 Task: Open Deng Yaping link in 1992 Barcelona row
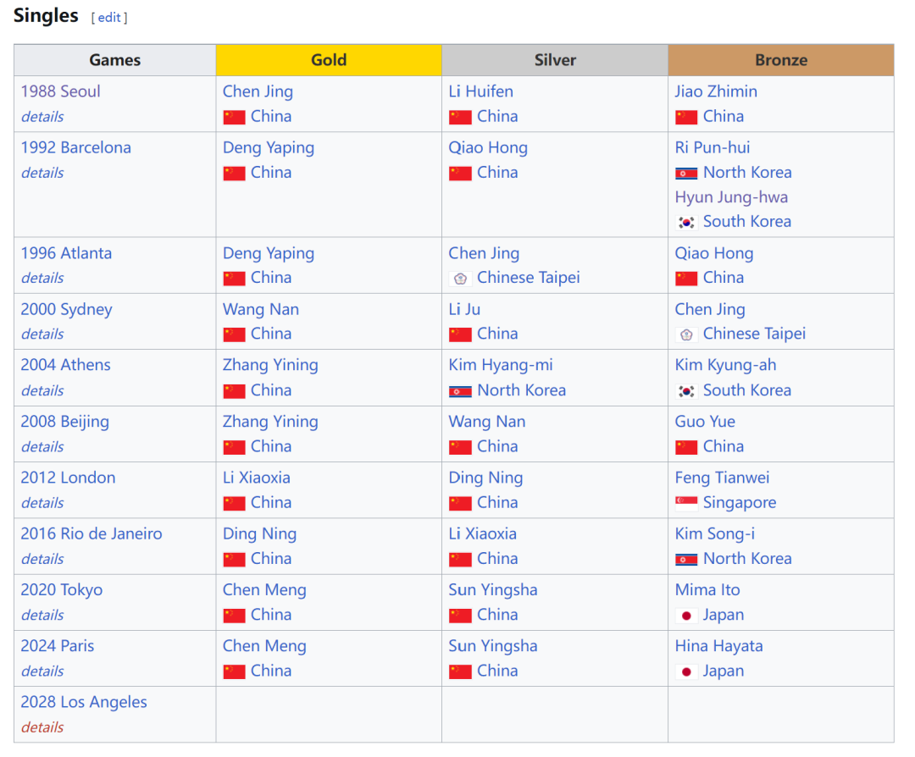pyautogui.click(x=268, y=147)
